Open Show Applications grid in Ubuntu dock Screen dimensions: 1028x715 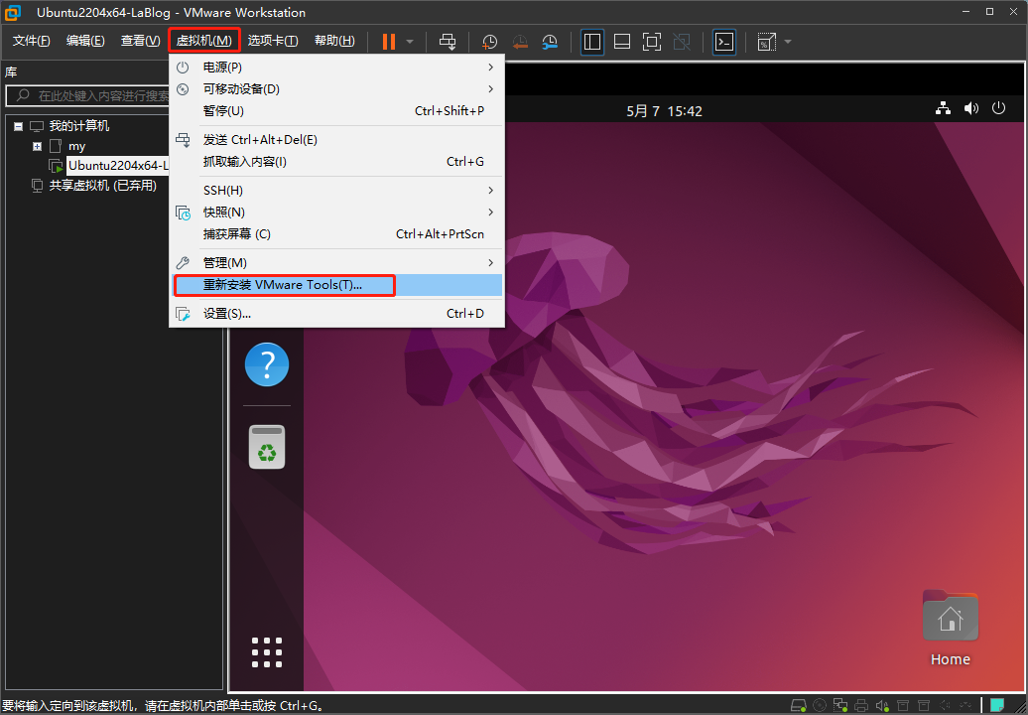click(x=267, y=652)
